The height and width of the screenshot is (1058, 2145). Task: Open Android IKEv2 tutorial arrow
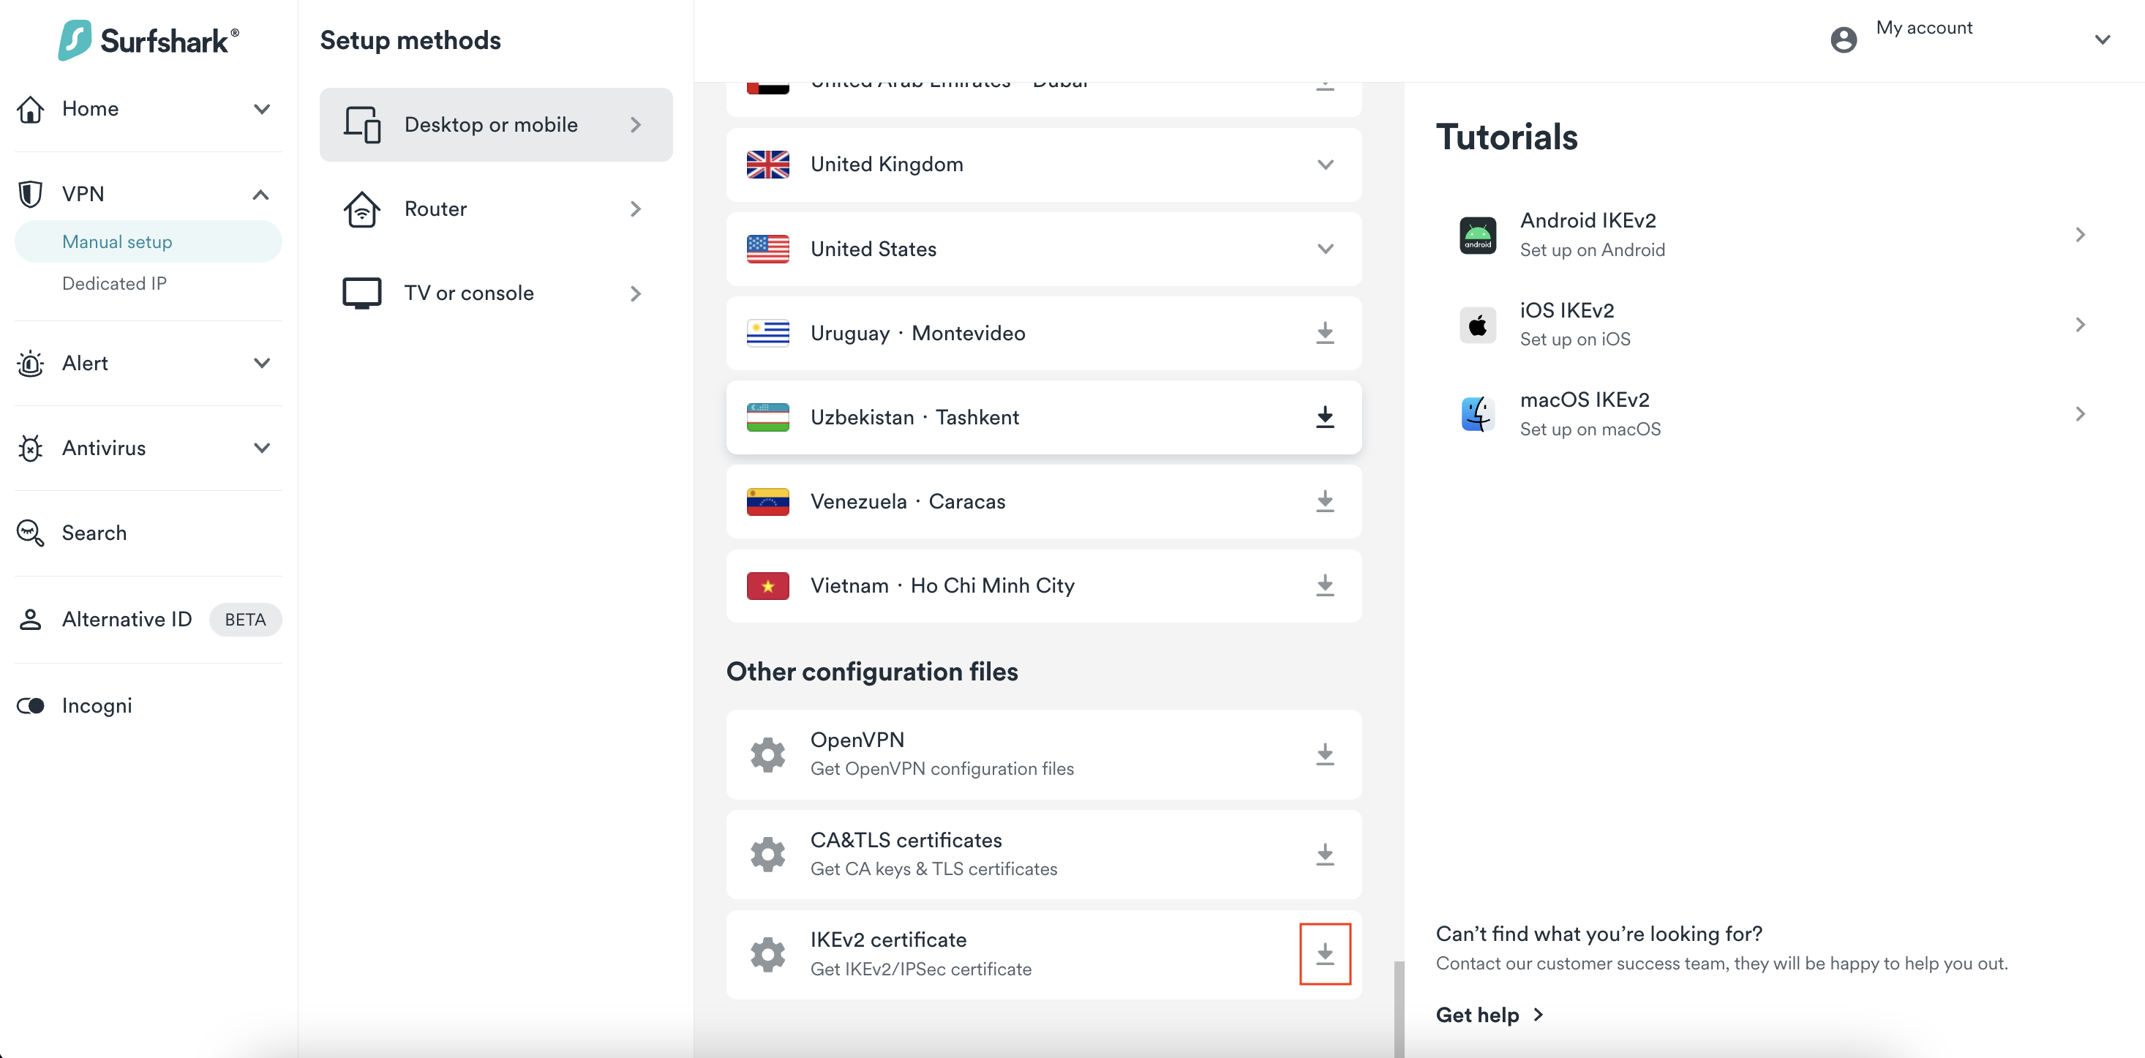(2080, 235)
